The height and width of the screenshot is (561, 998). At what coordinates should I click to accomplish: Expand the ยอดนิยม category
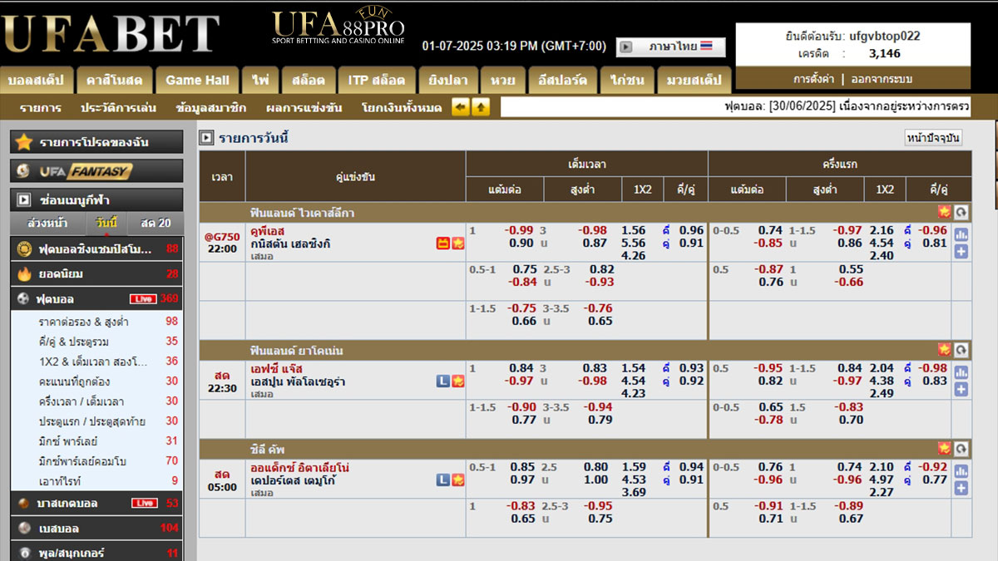coord(96,273)
